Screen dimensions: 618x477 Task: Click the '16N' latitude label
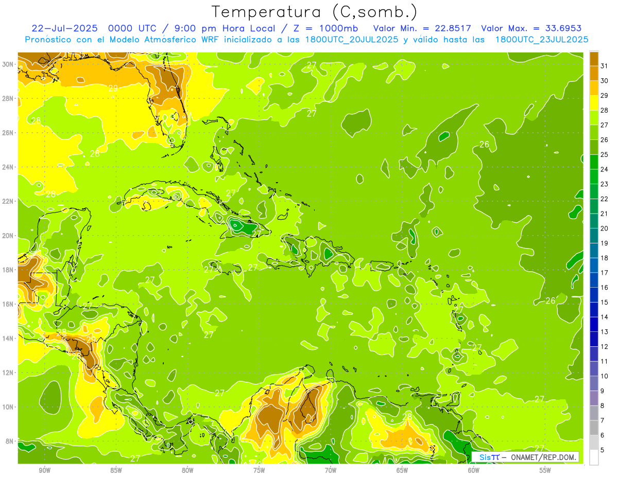[x=8, y=304]
